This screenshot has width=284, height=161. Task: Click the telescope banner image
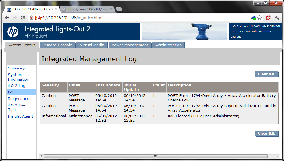pyautogui.click(x=184, y=32)
